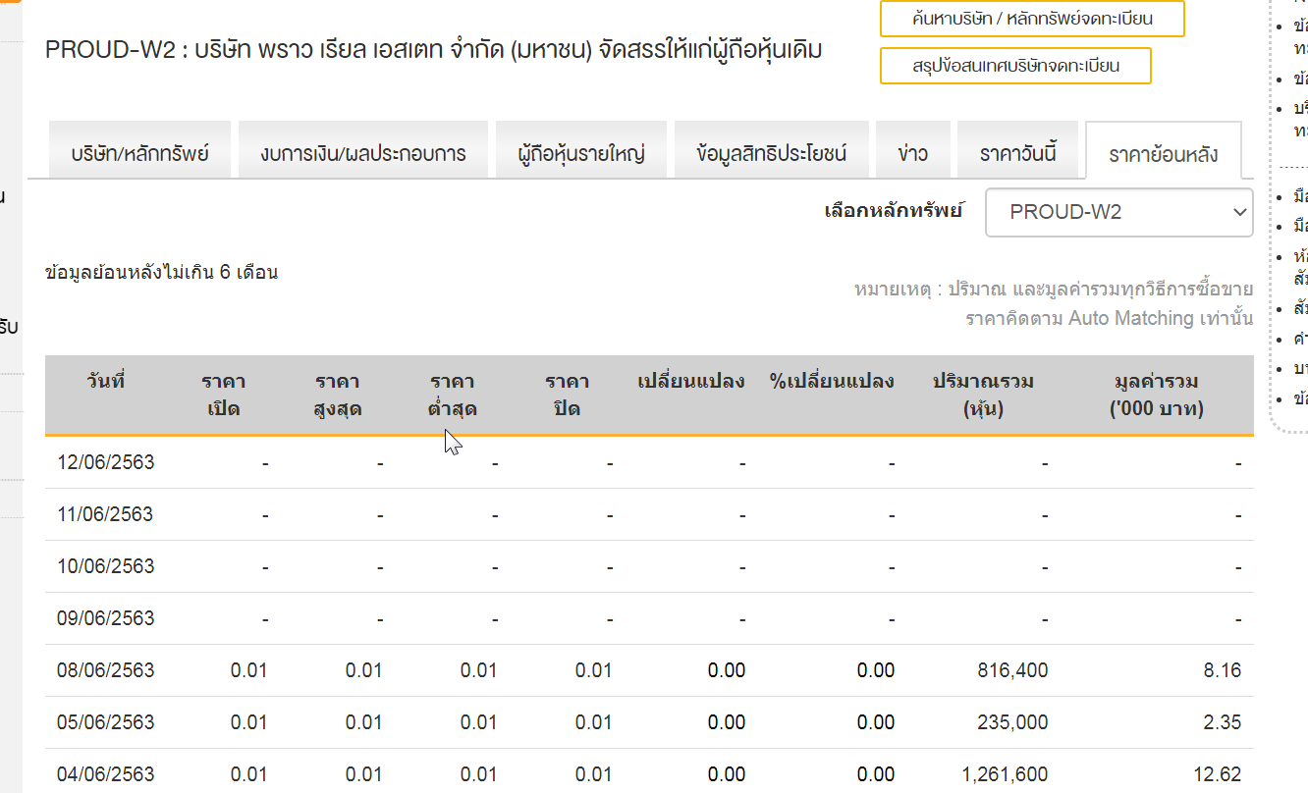The image size is (1308, 793).
Task: Click total value 8.16
Action: tap(1223, 670)
